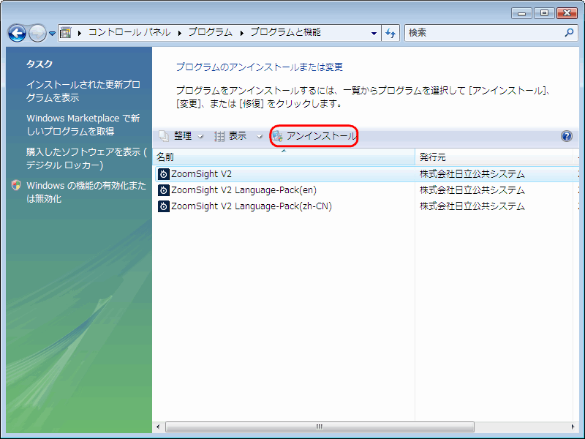Click the horizontal scrollbar right arrow
The height and width of the screenshot is (439, 585).
(573, 427)
